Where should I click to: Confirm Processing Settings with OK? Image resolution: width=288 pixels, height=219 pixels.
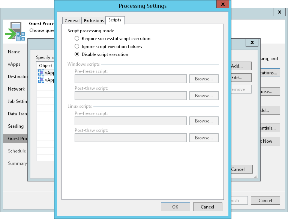(175, 207)
